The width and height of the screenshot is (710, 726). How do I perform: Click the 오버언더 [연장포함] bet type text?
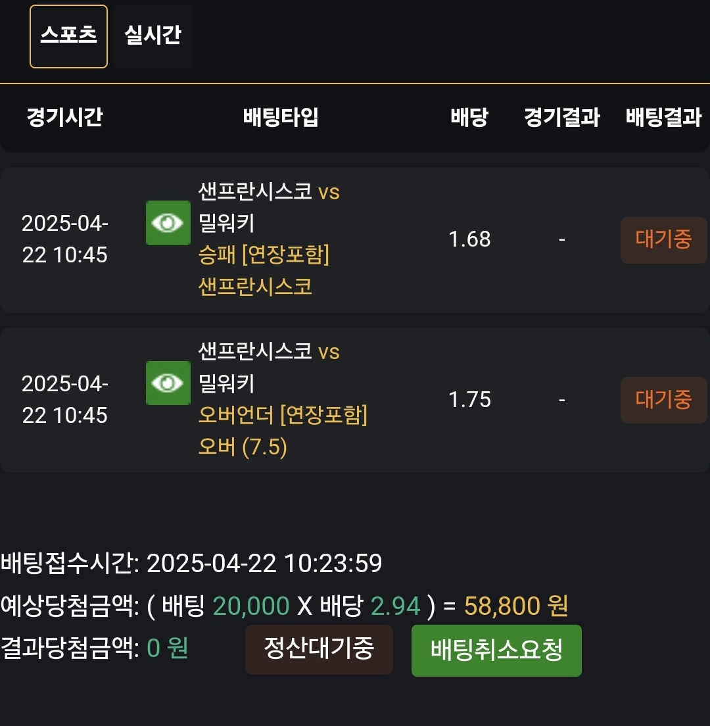coord(283,416)
